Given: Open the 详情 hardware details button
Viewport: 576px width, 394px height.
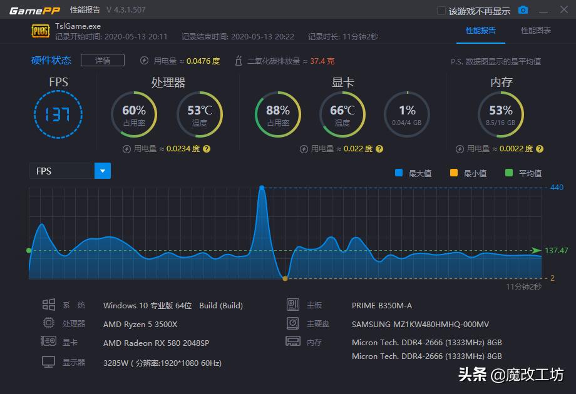Looking at the screenshot, I should (x=103, y=60).
